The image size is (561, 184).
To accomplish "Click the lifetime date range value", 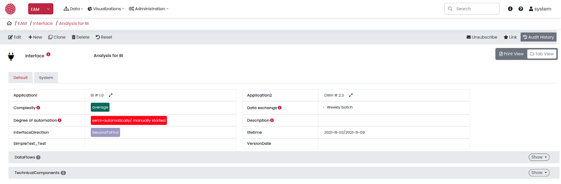I will [344, 133].
